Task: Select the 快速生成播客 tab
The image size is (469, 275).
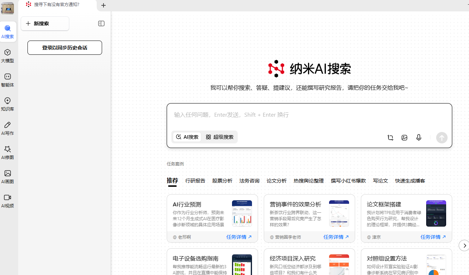Action: pos(410,181)
